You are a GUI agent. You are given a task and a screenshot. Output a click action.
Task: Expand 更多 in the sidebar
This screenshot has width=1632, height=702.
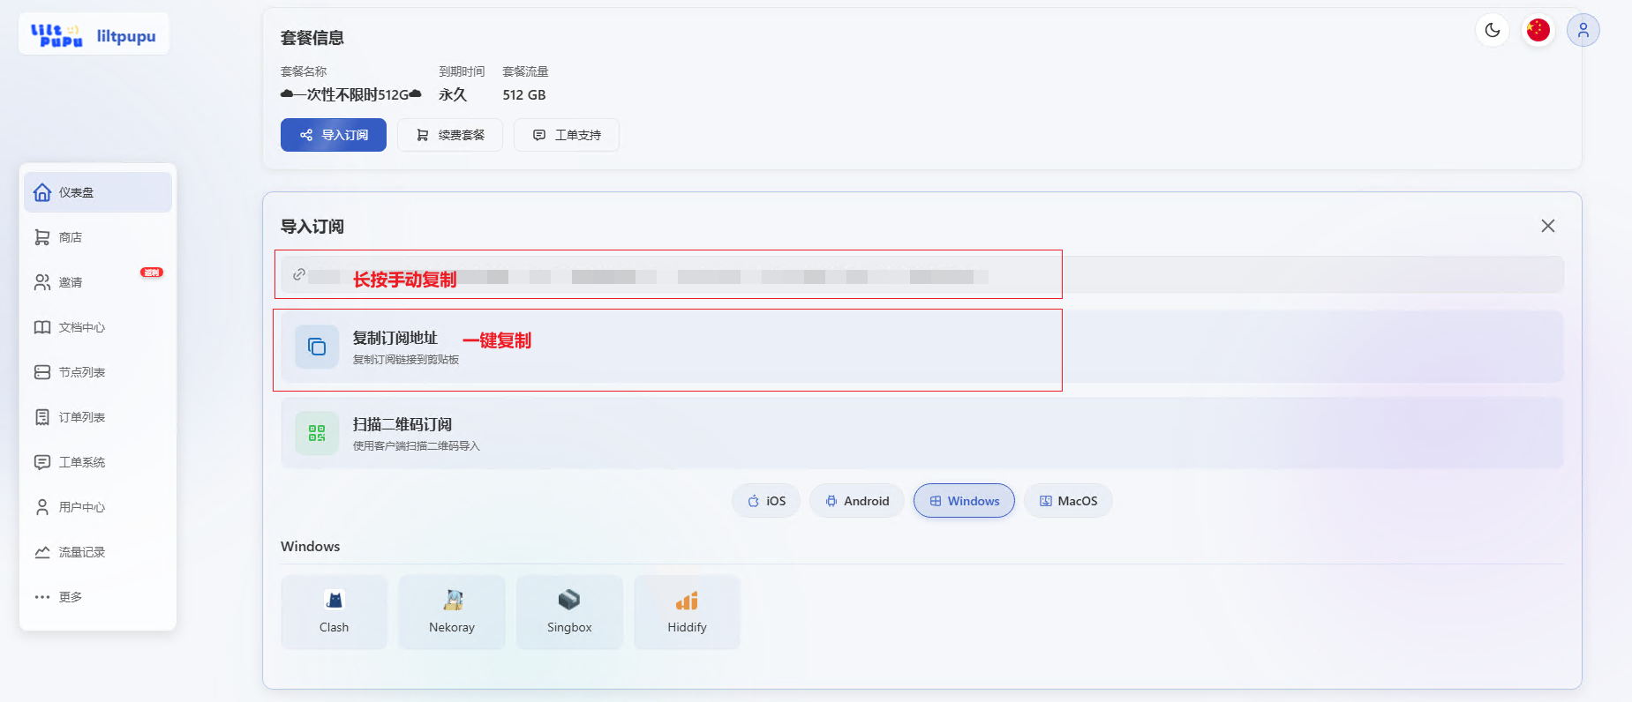71,597
